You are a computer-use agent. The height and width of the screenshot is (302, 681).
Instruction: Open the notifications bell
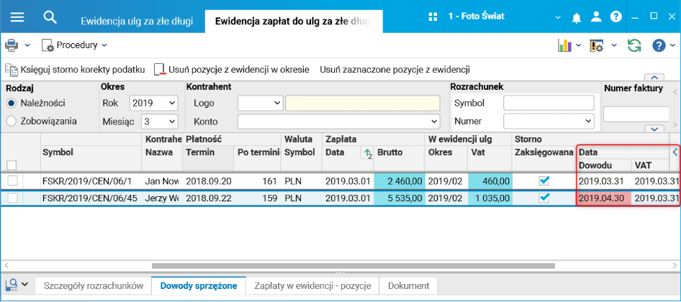point(577,17)
